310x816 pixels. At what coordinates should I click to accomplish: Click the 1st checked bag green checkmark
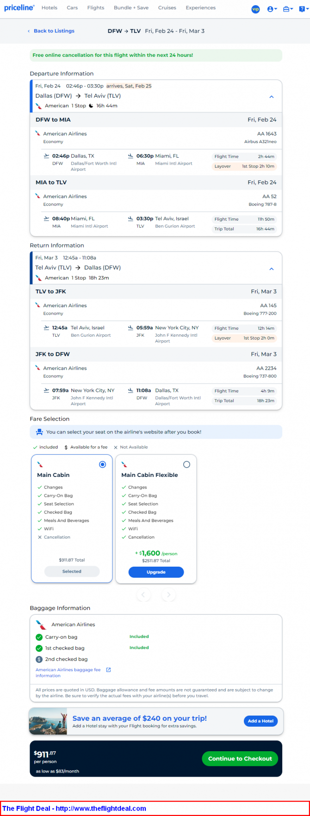point(39,648)
